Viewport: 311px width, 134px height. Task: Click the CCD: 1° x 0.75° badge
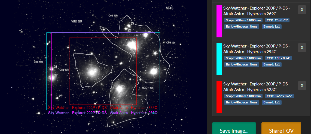pyautogui.click(x=277, y=20)
